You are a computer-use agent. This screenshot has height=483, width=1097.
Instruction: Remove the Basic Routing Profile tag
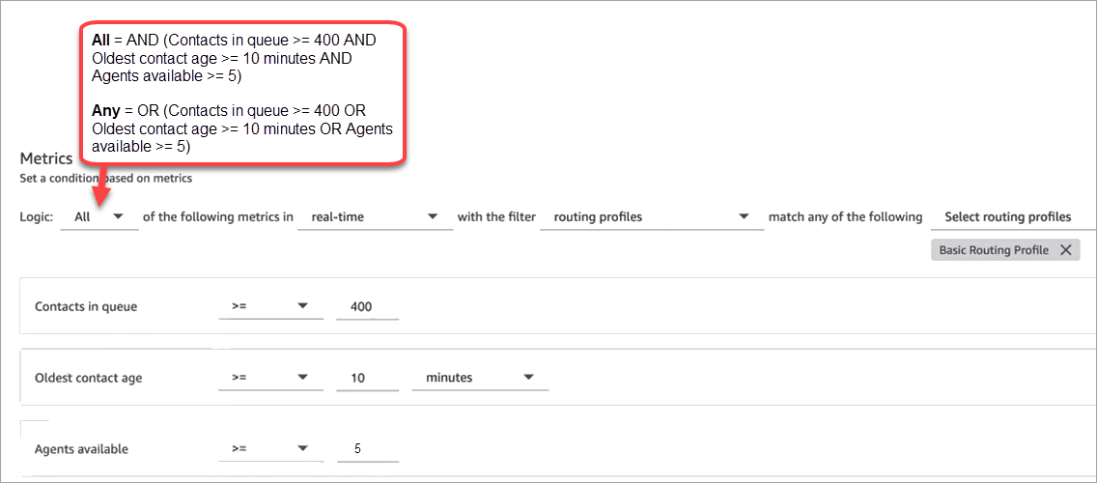pos(1065,250)
